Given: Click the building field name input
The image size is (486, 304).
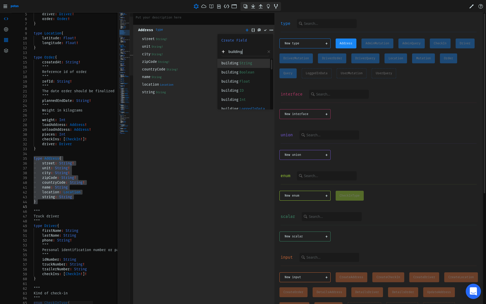Looking at the screenshot, I should tap(247, 52).
